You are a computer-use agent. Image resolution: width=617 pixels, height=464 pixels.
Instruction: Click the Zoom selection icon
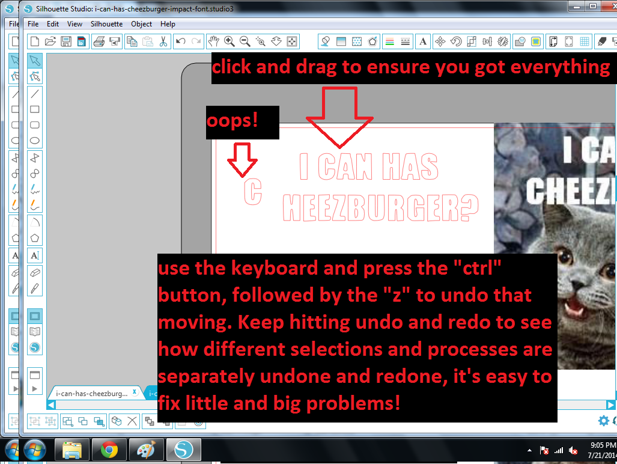(261, 41)
